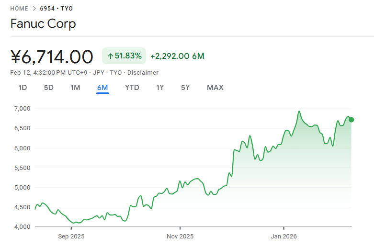Switch to the YTD chart view
Image resolution: width=374 pixels, height=248 pixels.
pyautogui.click(x=132, y=87)
